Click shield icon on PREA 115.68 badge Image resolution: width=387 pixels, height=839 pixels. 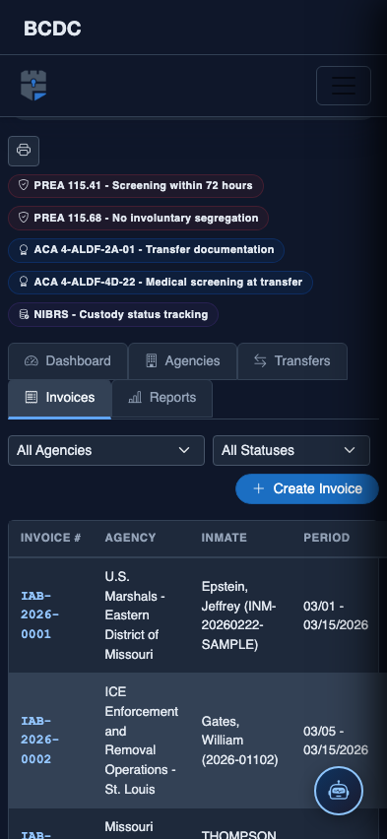coord(23,218)
